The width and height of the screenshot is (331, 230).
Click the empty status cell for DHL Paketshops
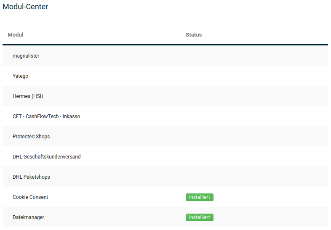click(x=253, y=177)
